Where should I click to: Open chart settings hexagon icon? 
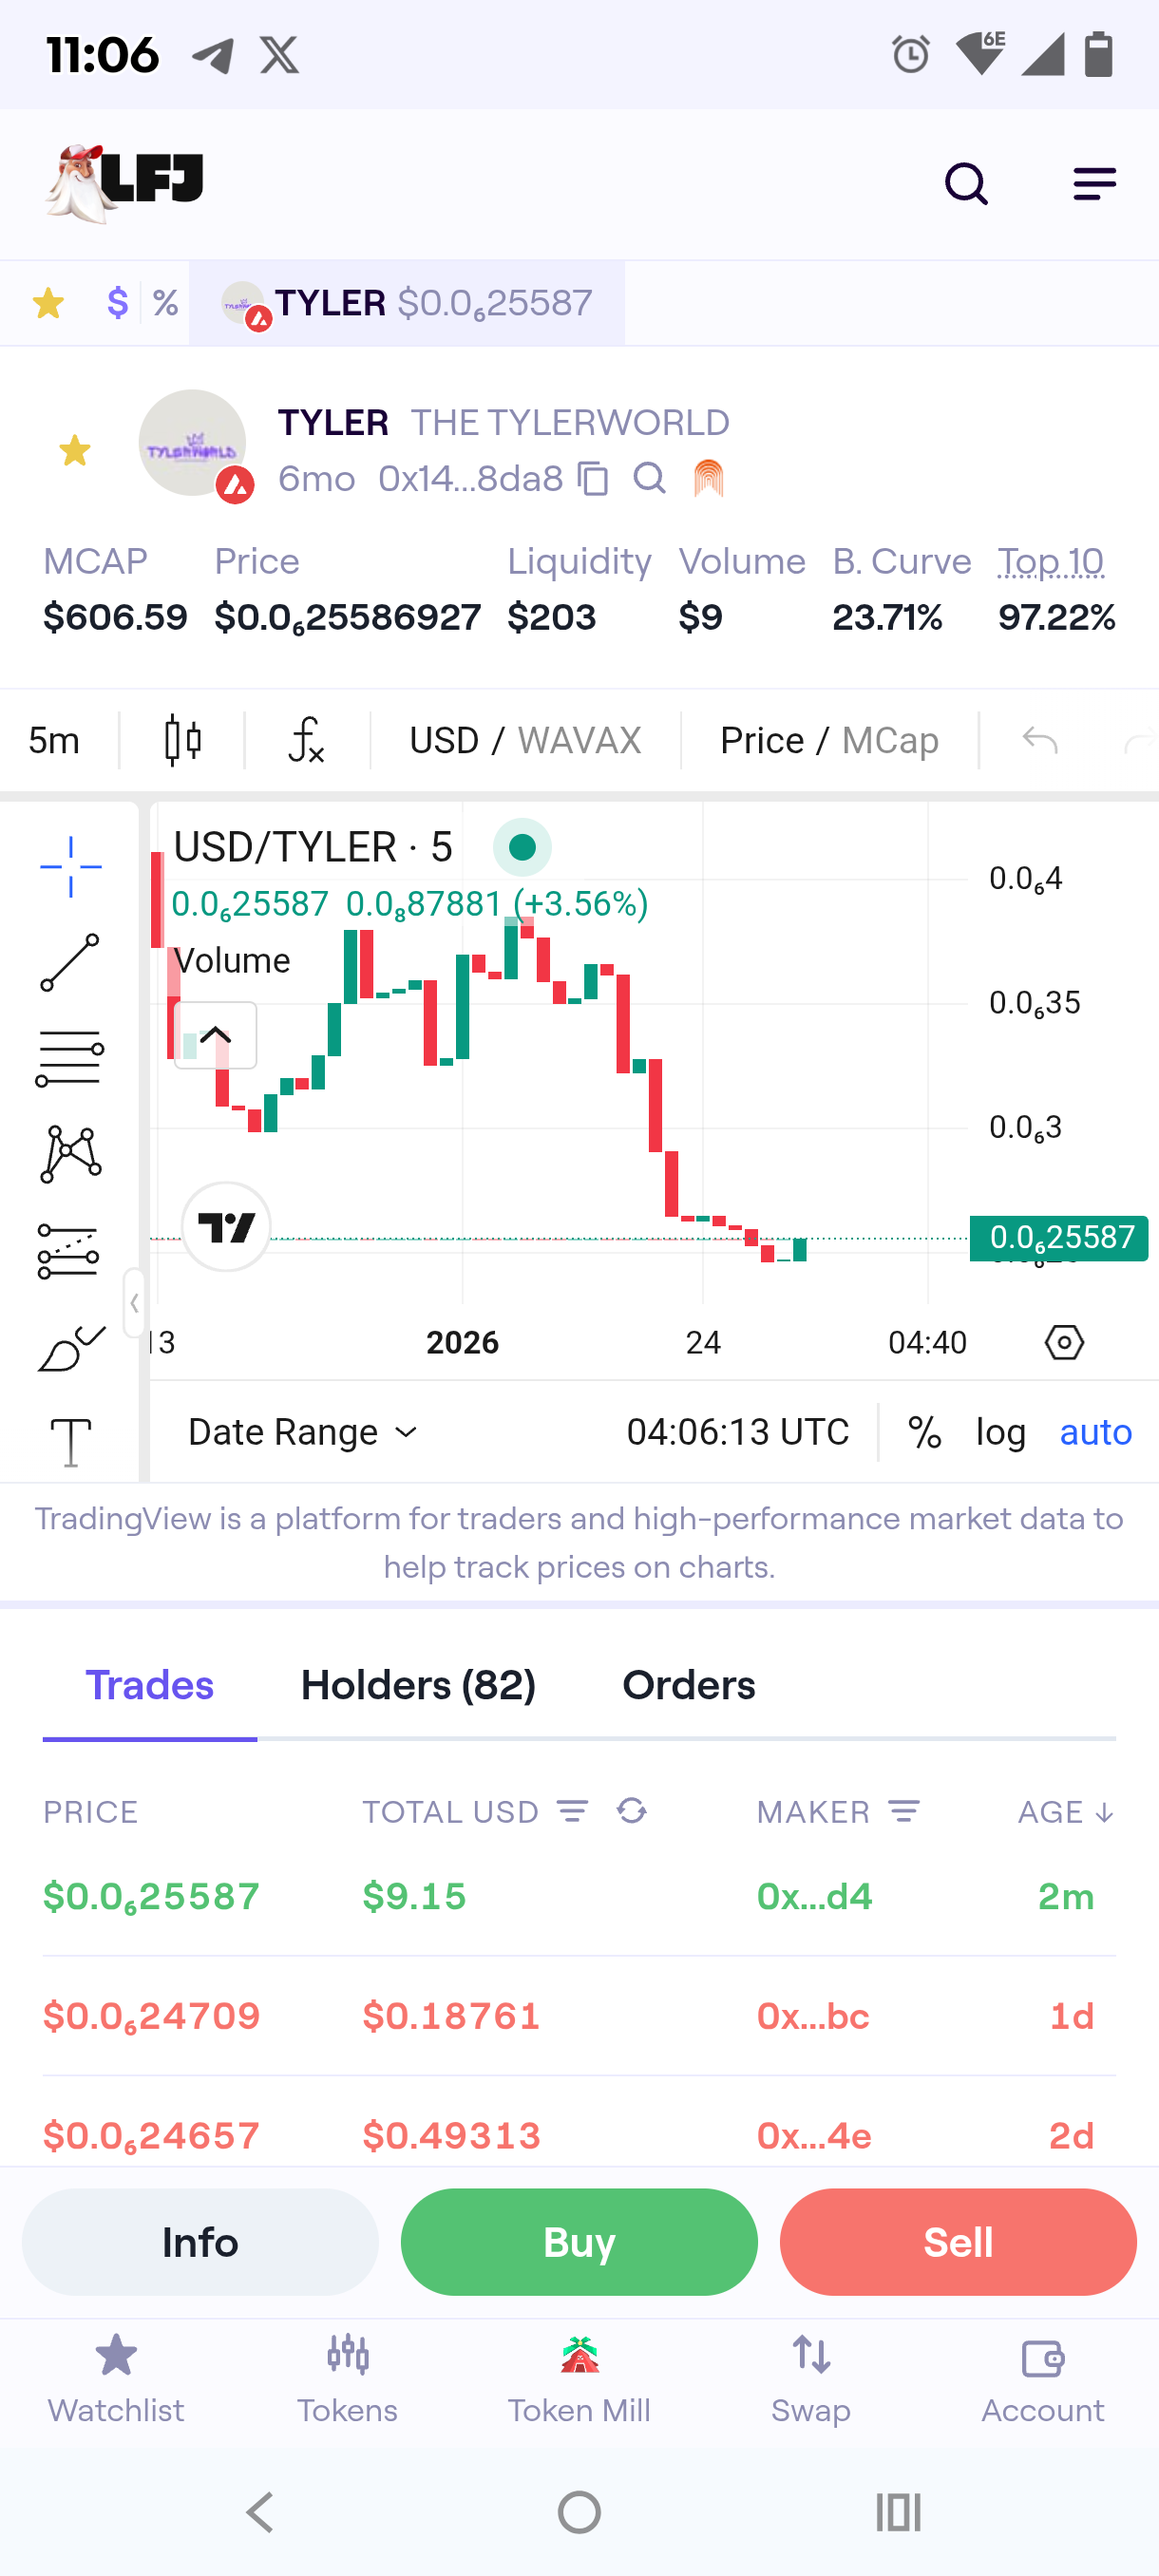[x=1064, y=1342]
